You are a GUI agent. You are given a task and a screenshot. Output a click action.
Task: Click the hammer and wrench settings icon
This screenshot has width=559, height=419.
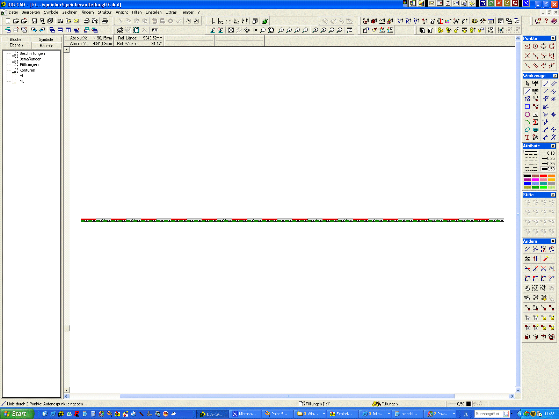click(482, 21)
